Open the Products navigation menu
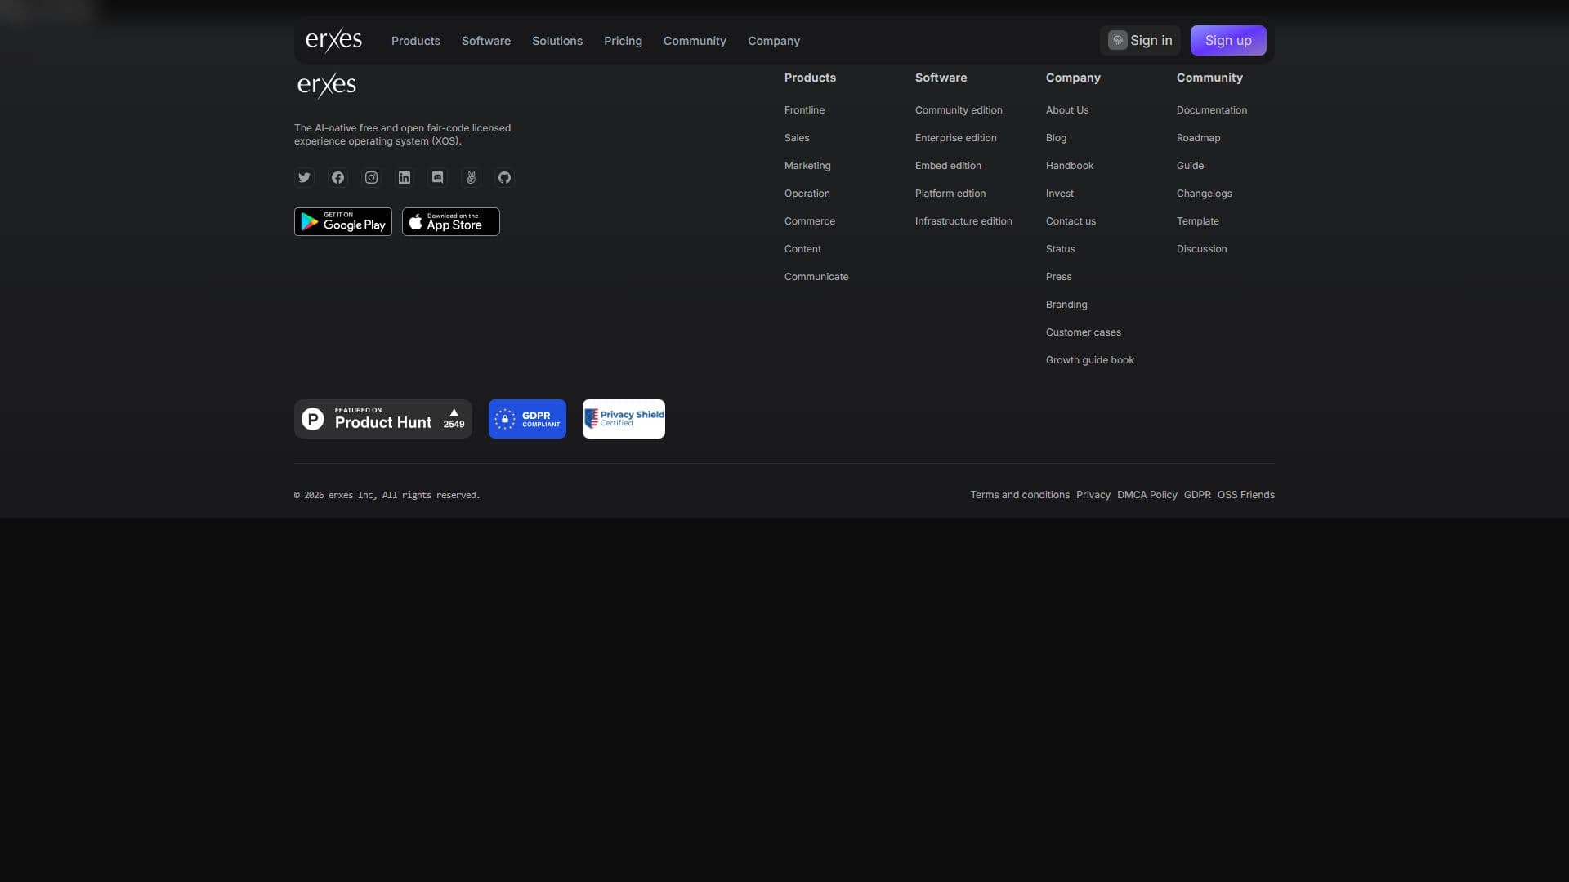This screenshot has height=882, width=1569. tap(416, 41)
